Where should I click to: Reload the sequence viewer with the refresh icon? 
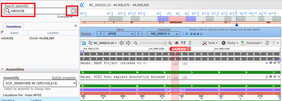(267, 43)
